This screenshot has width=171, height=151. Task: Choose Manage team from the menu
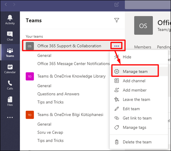coord(139,71)
